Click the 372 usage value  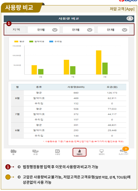pos(76,114)
